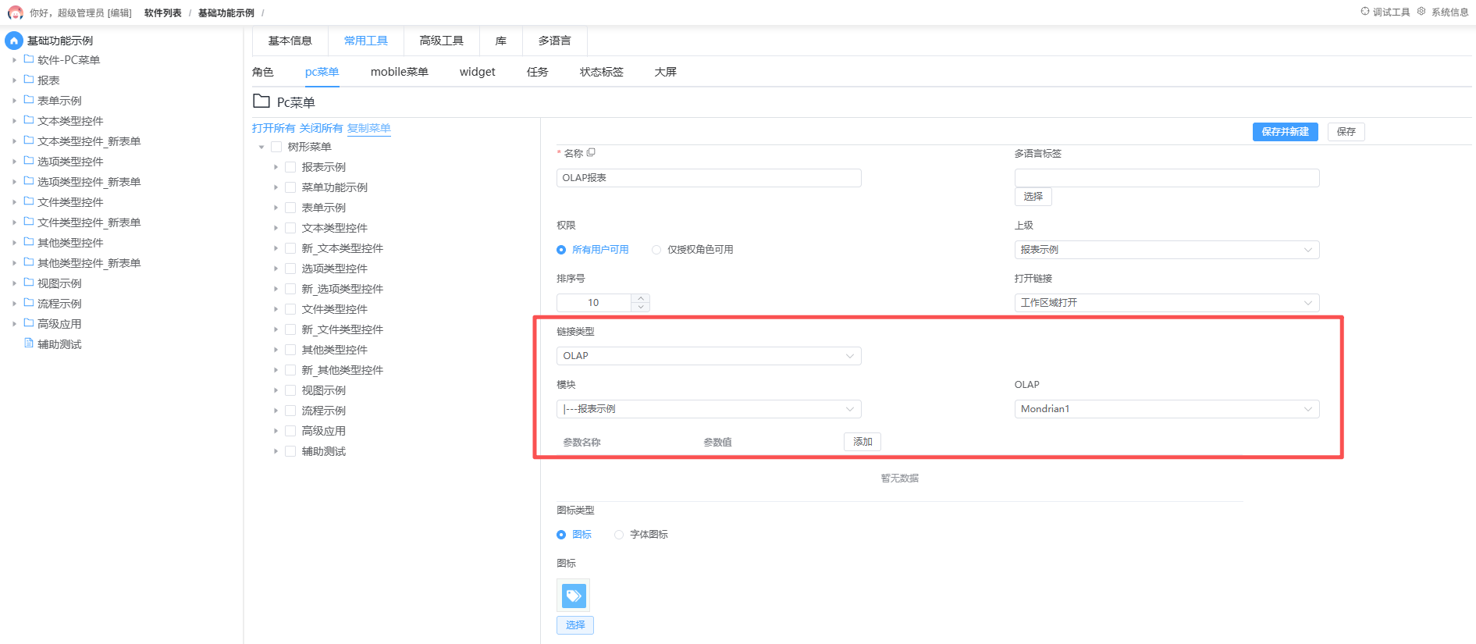
Task: Expand the 高级应用 sidebar node
Action: point(14,323)
